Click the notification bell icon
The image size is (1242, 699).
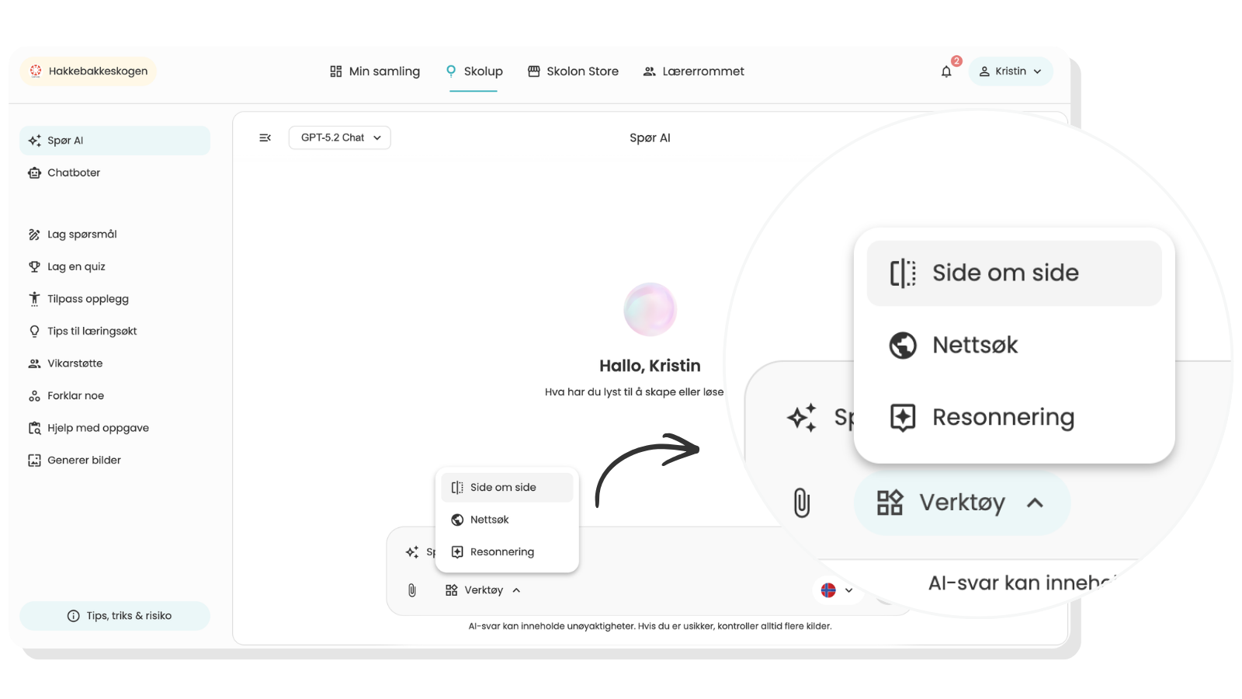[x=946, y=71]
